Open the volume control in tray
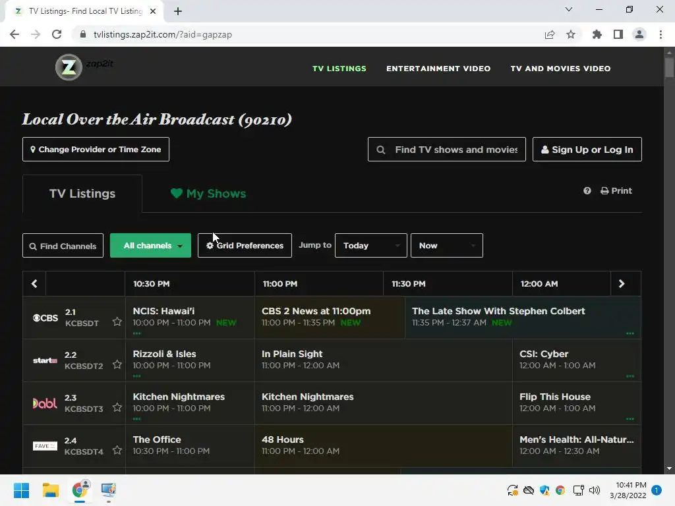This screenshot has height=506, width=675. [595, 490]
